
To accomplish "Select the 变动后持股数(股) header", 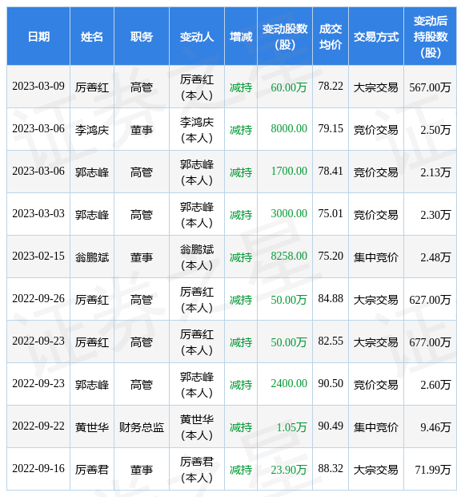I will [x=430, y=36].
